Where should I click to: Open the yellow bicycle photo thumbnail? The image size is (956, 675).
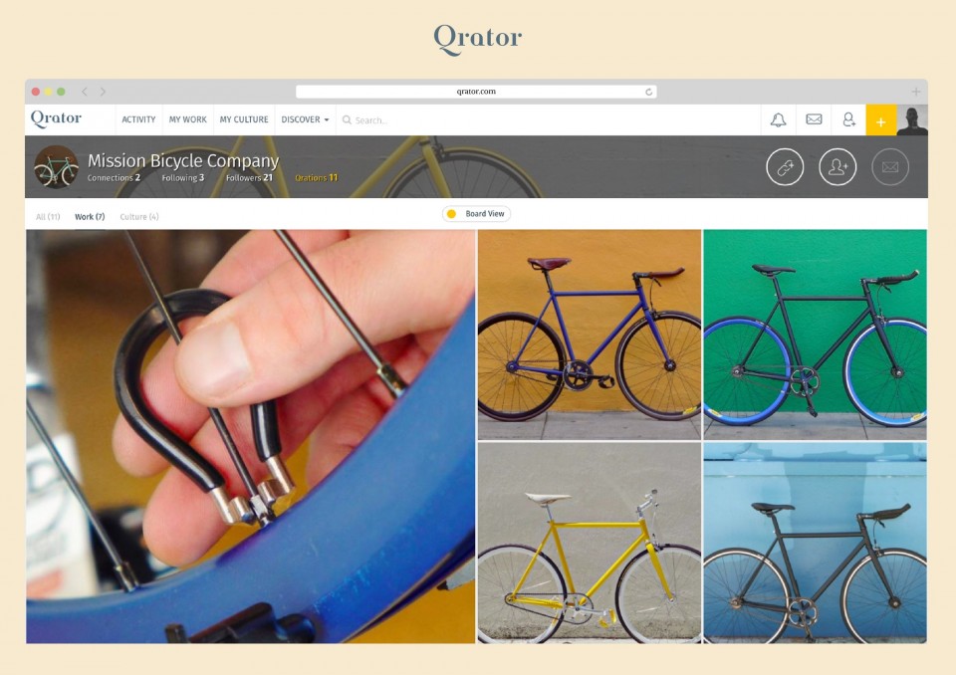coord(589,543)
